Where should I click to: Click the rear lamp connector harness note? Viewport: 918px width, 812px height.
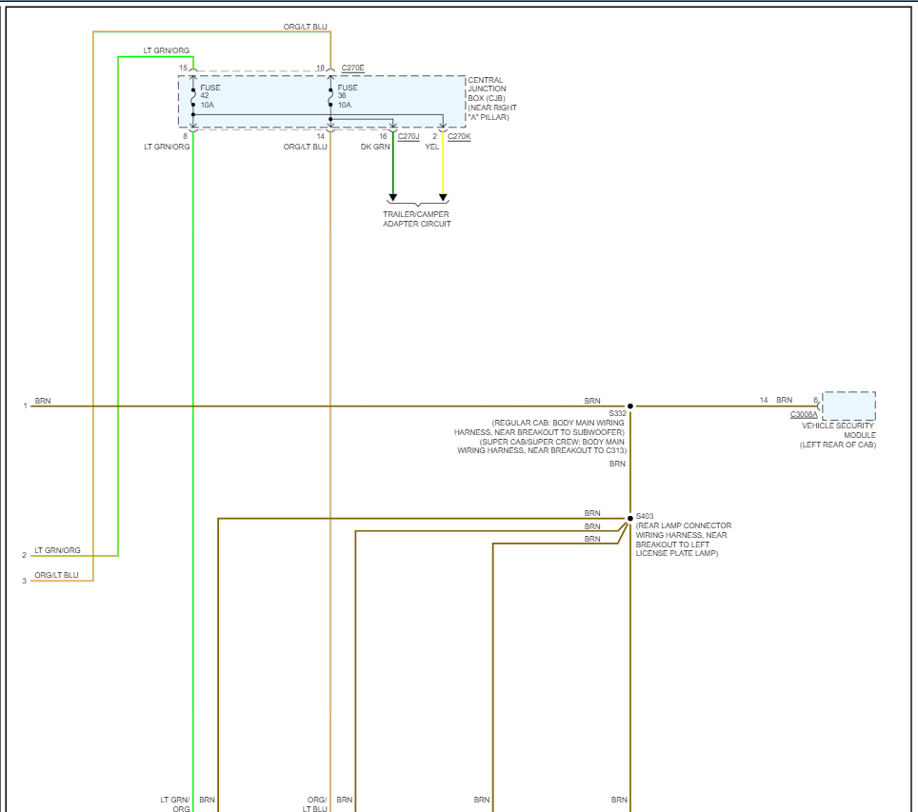point(683,539)
